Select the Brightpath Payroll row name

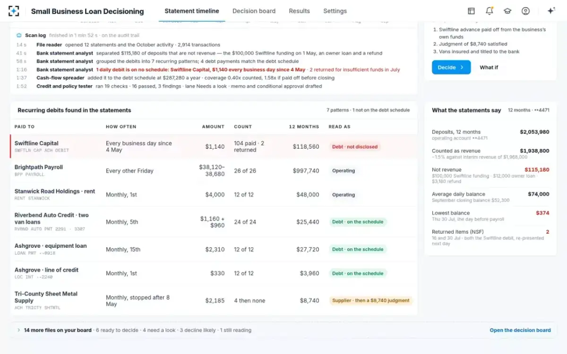coord(39,167)
